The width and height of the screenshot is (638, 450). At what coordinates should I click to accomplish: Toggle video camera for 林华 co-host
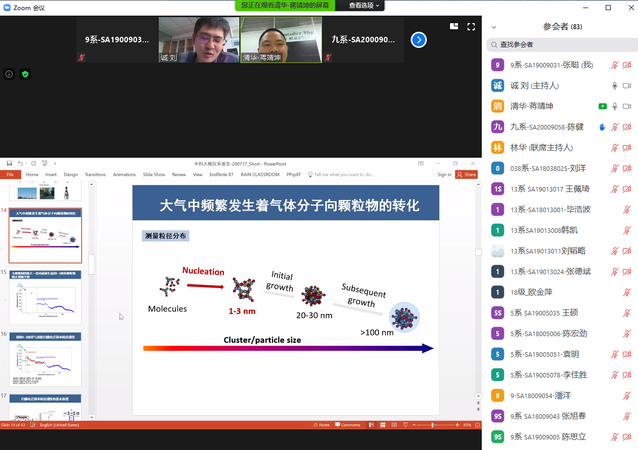[x=627, y=148]
